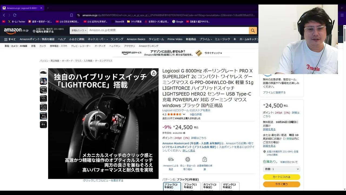This screenshot has width=346, height=195.
Task: Select the second product thumbnail
Action: (x=43, y=81)
